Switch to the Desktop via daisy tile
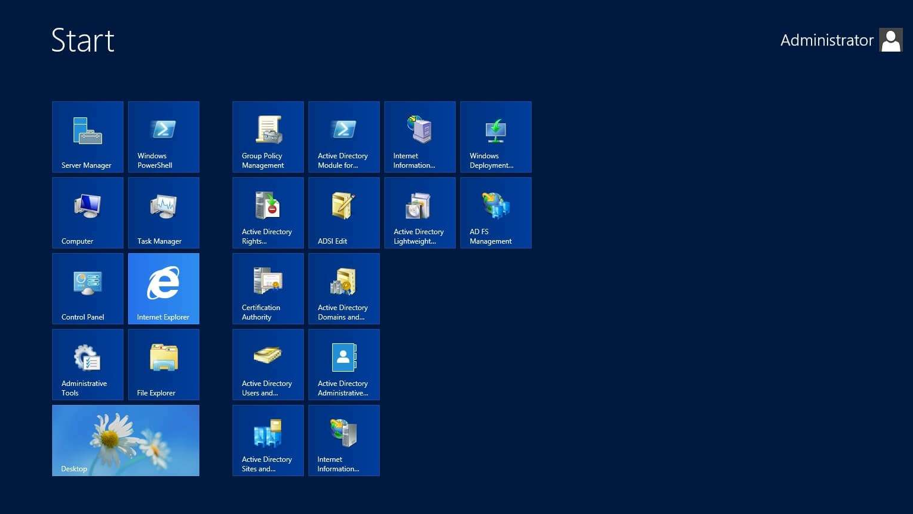The width and height of the screenshot is (913, 514). click(126, 440)
